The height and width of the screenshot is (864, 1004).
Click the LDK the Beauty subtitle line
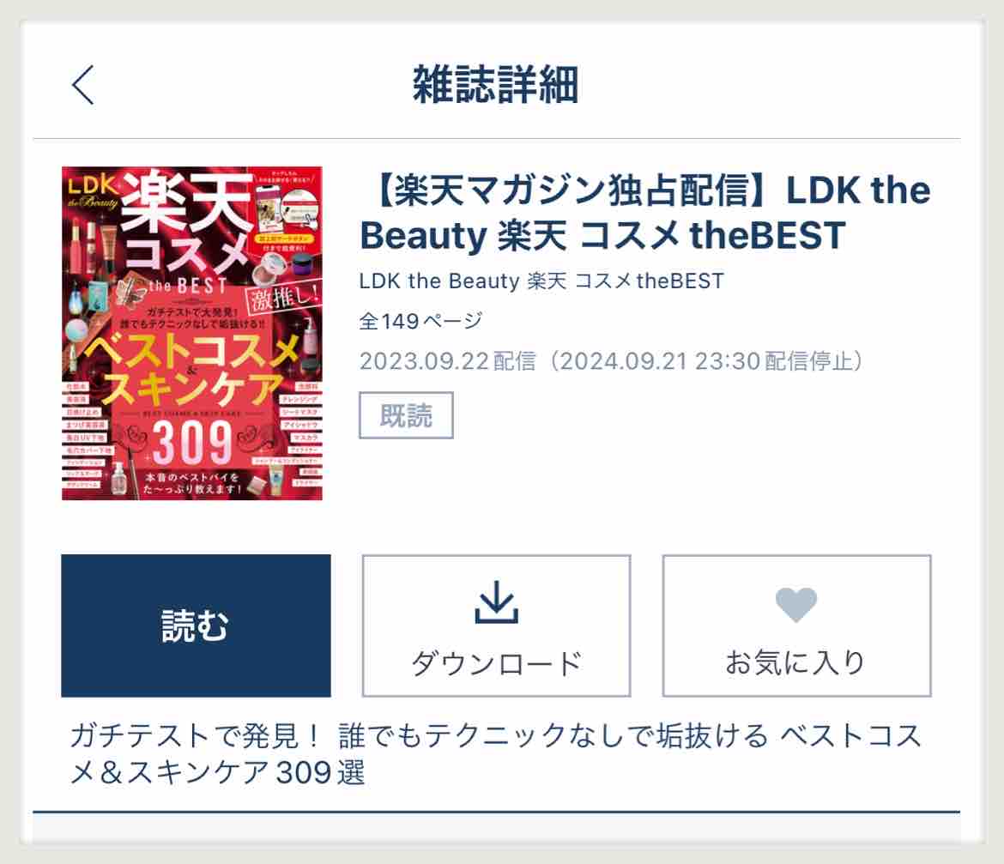(x=541, y=281)
